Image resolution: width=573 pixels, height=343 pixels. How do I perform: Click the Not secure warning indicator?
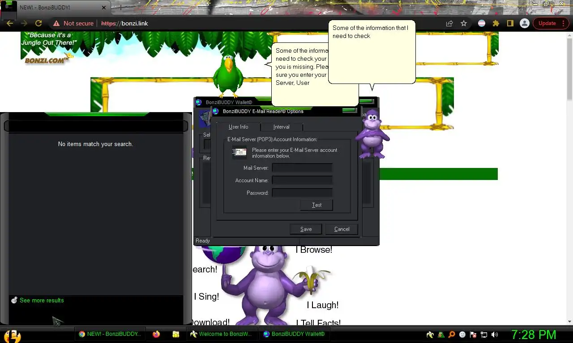click(73, 23)
